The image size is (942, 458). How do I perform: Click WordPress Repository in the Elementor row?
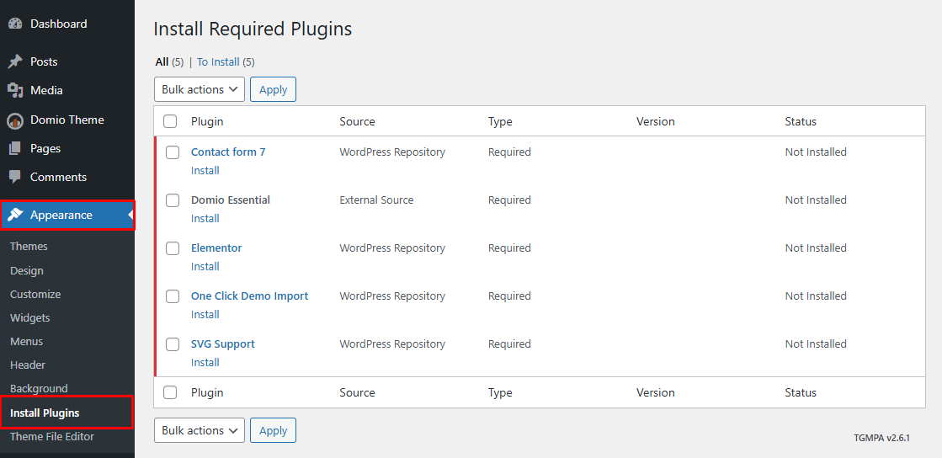tap(392, 248)
